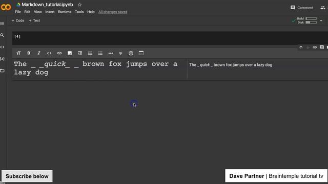The width and height of the screenshot is (328, 184).
Task: Open the search sidebar icon
Action: tap(2, 35)
